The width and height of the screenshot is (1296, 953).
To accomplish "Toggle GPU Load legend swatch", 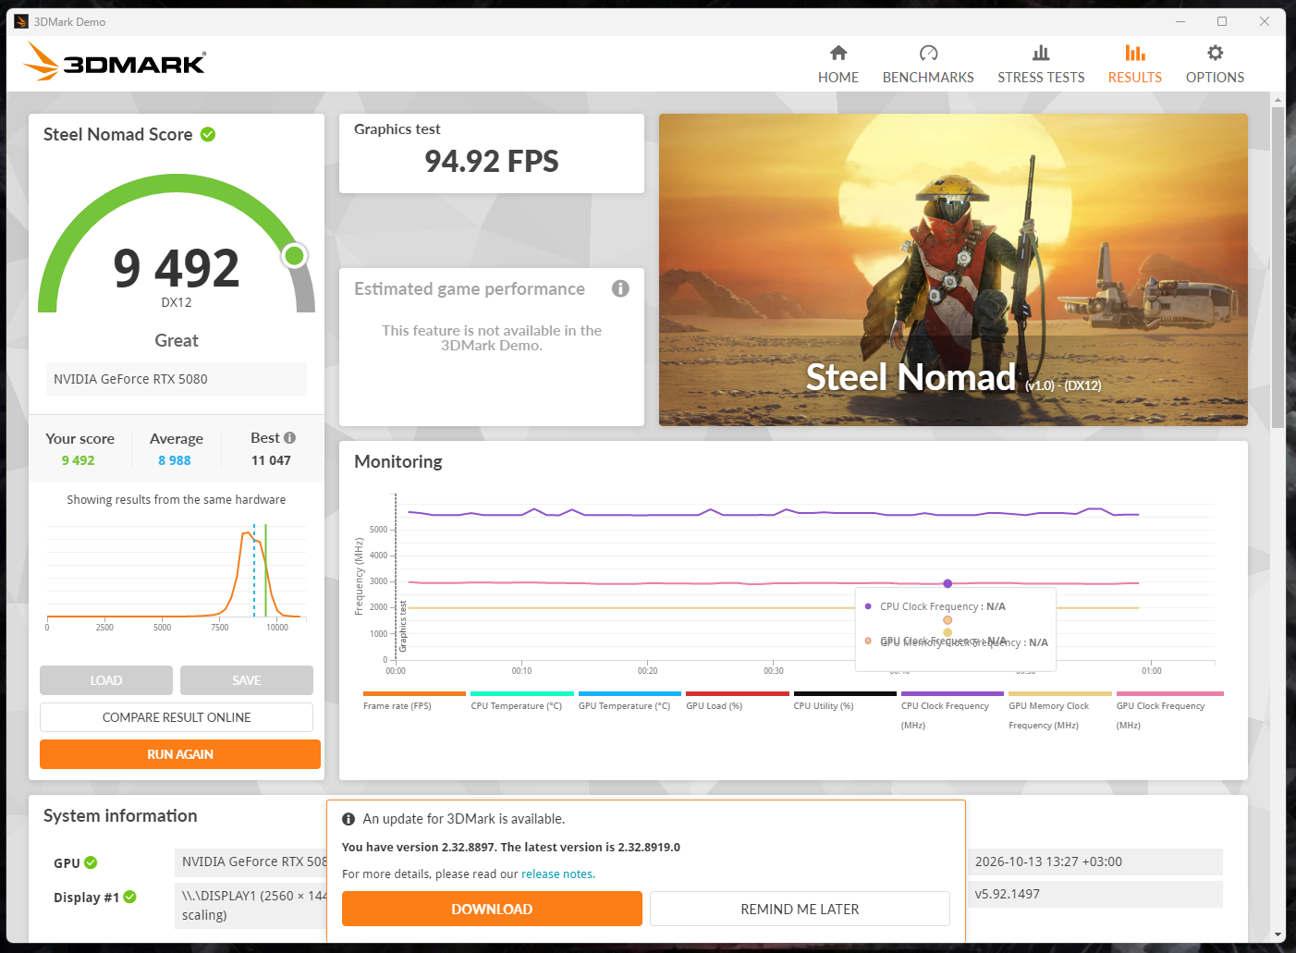I will (738, 693).
